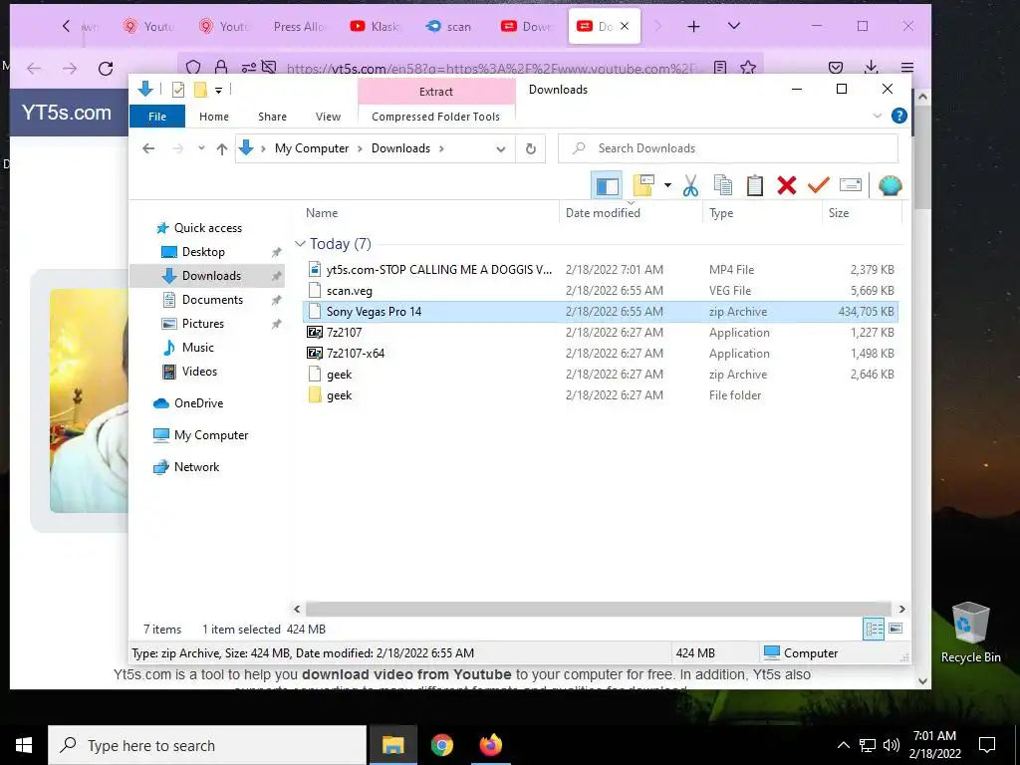1020x765 pixels.
Task: Go up one folder level
Action: click(222, 149)
